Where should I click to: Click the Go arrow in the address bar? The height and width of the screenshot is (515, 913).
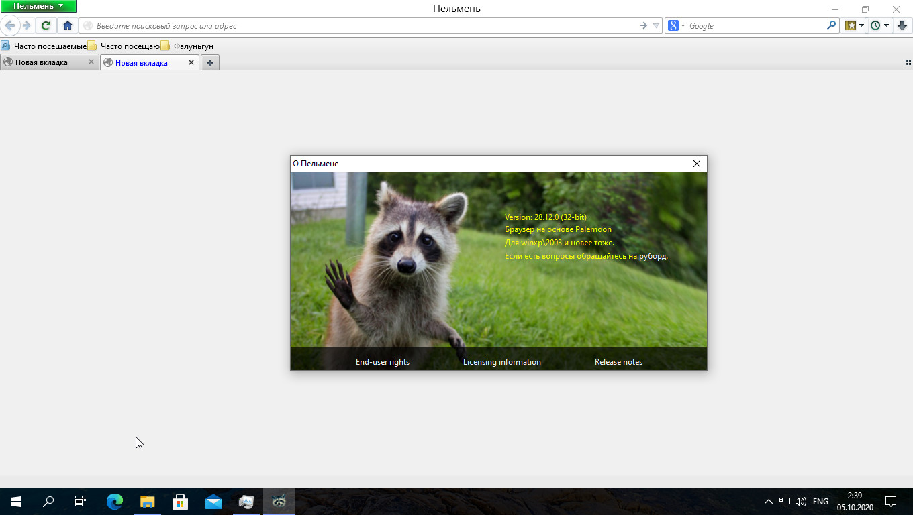(644, 25)
